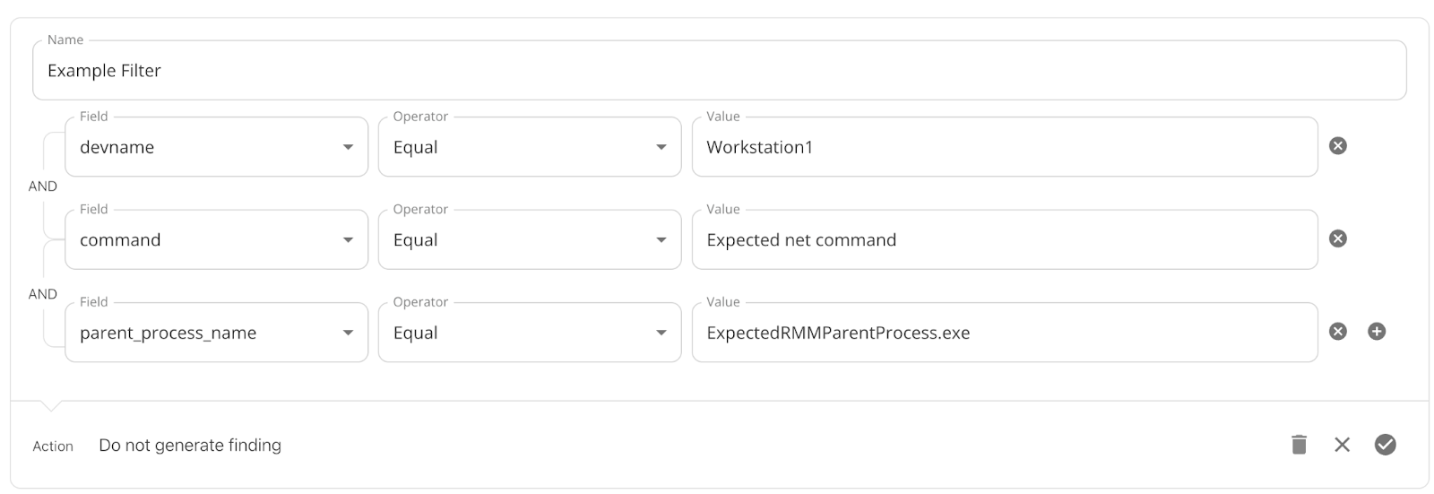Click the Expected net command value field
This screenshot has width=1434, height=494.
[x=1005, y=239]
